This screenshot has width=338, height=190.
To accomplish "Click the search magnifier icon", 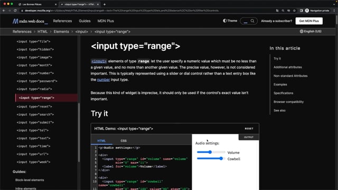I will 252,21.
